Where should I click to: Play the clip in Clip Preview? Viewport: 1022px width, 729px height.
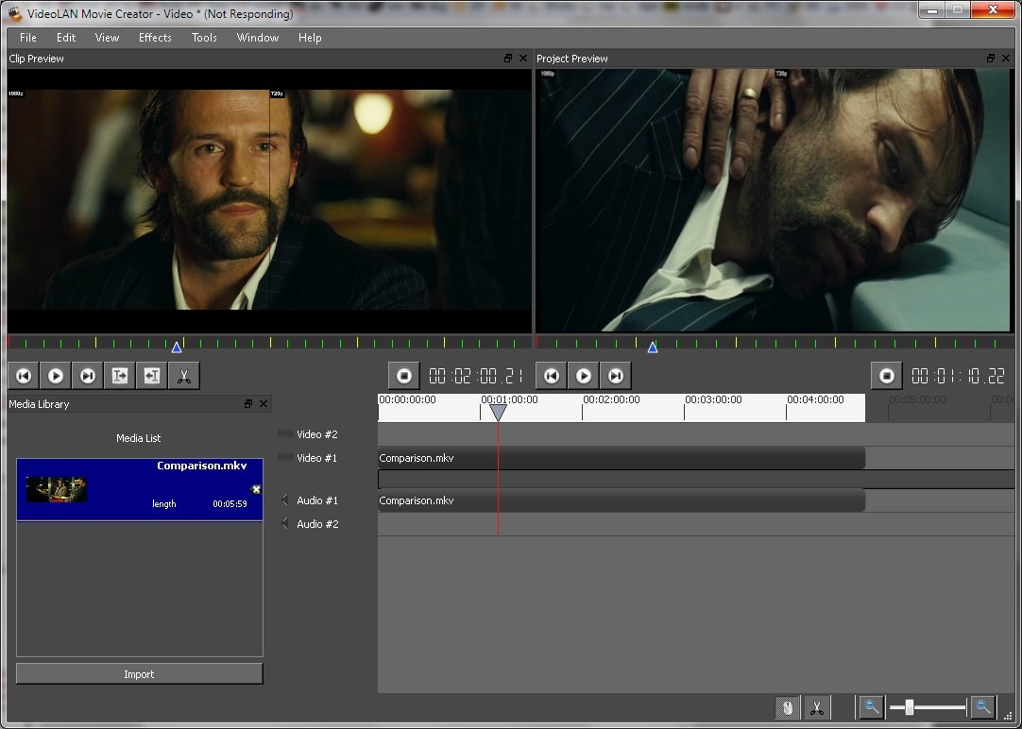[56, 376]
